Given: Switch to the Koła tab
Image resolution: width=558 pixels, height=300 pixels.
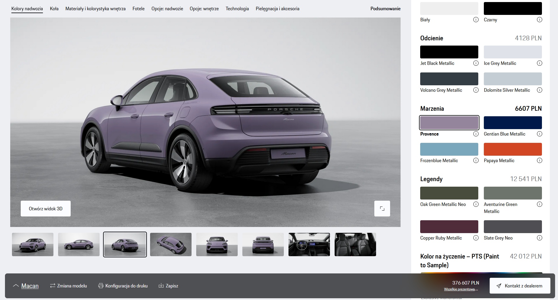Looking at the screenshot, I should (54, 9).
